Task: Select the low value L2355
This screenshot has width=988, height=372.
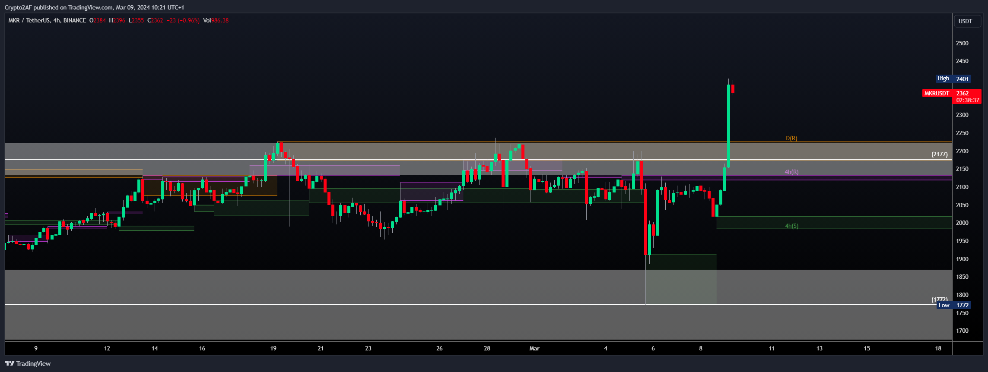Action: coord(136,20)
